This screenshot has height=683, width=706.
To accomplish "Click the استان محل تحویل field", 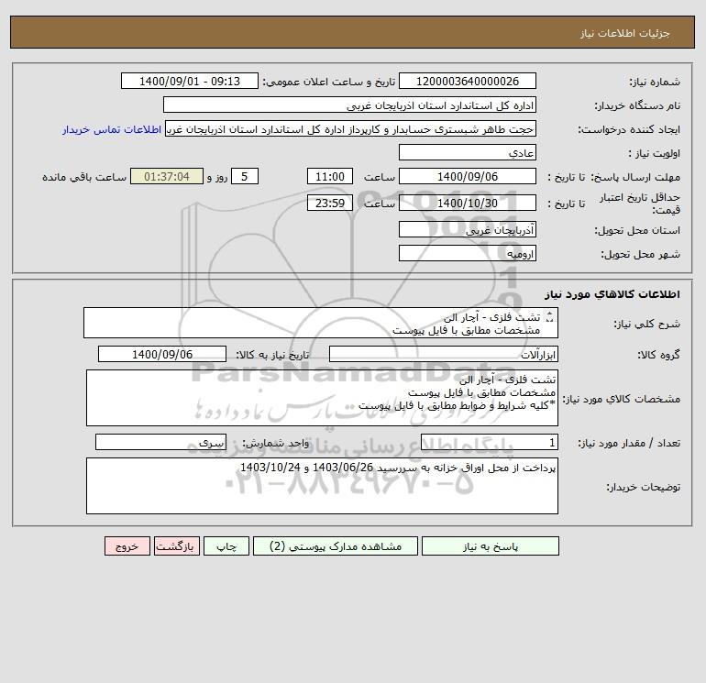I will tap(468, 229).
